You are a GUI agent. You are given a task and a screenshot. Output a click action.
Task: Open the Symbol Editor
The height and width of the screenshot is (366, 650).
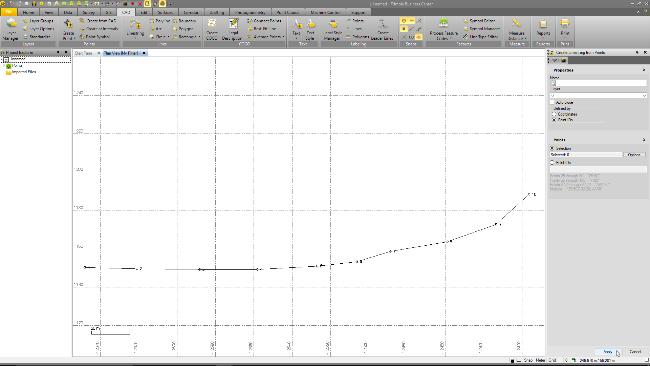[x=482, y=21]
